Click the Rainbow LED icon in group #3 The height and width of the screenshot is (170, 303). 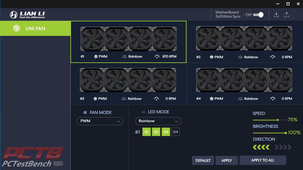(x=124, y=99)
